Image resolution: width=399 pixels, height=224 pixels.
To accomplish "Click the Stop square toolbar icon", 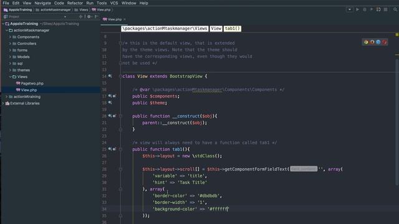I will pyautogui.click(x=385, y=9).
